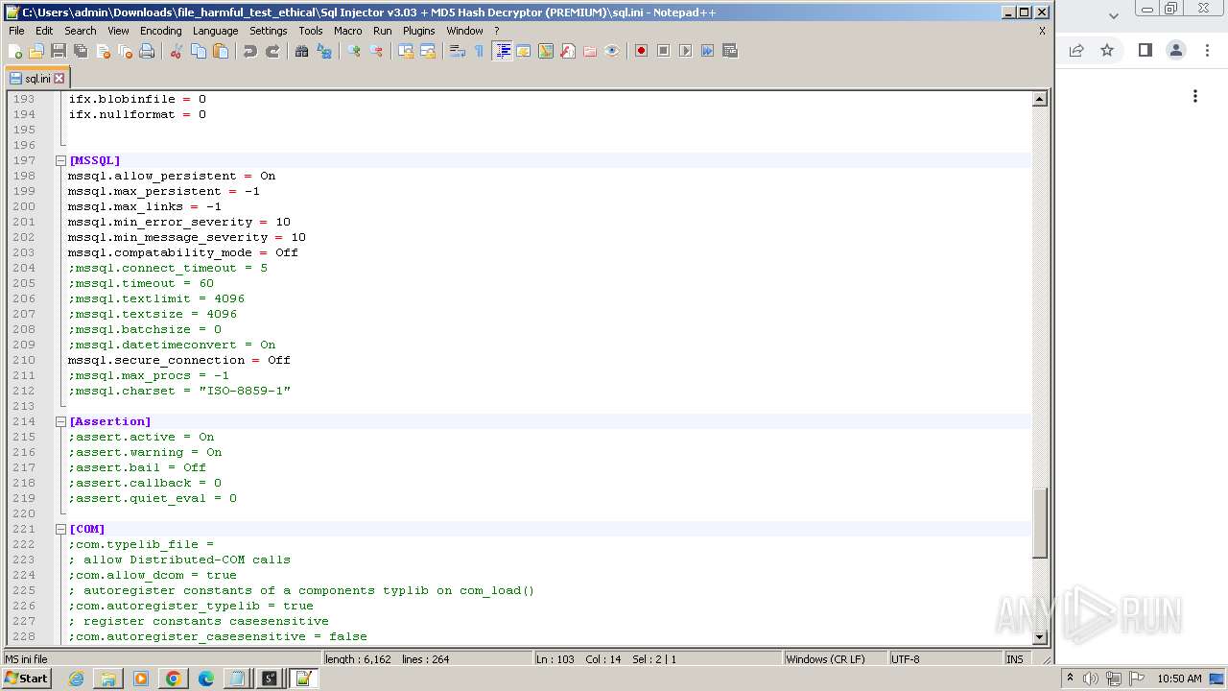Create a new file with the New toolbar icon
This screenshot has height=691, width=1228.
[x=15, y=51]
